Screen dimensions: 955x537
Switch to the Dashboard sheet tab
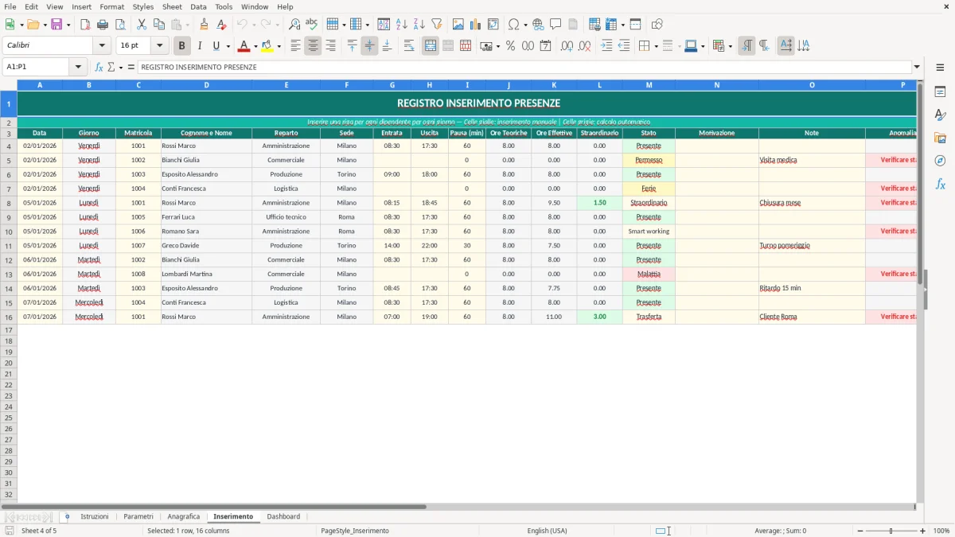pos(283,516)
